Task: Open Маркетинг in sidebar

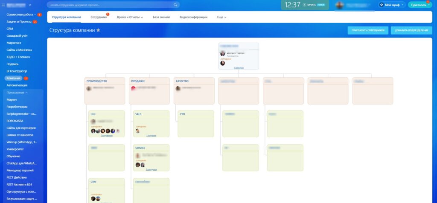Action: coord(14,43)
